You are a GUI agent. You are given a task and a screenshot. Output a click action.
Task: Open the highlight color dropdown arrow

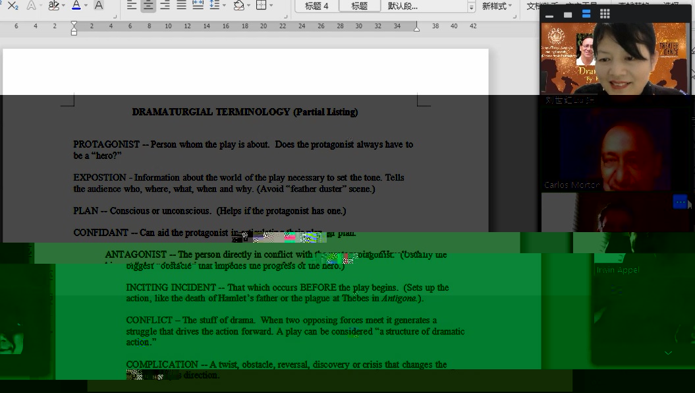pyautogui.click(x=63, y=5)
